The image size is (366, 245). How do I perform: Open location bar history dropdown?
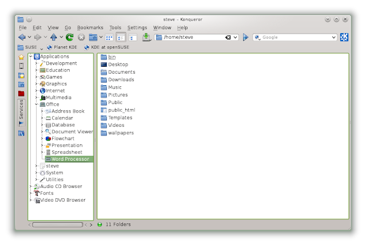(x=235, y=37)
